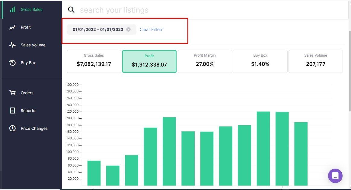Click the tallest bar in the chart
Viewport: 351px width, 190px height.
(263, 148)
